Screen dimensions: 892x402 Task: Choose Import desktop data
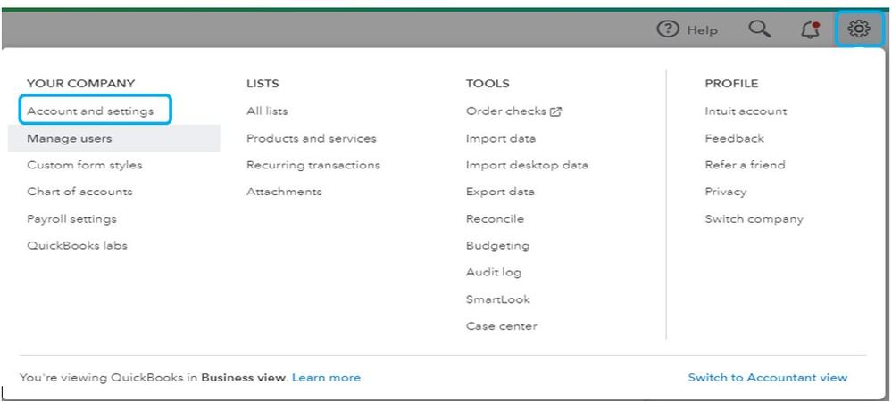527,165
